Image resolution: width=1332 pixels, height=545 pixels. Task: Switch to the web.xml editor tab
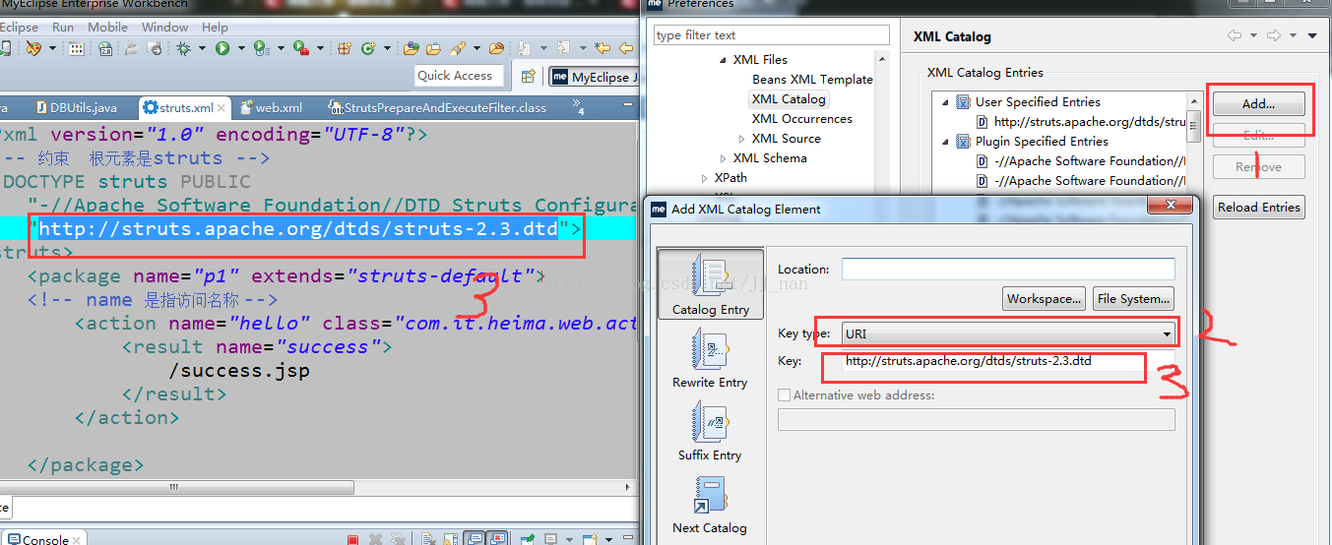(x=271, y=107)
